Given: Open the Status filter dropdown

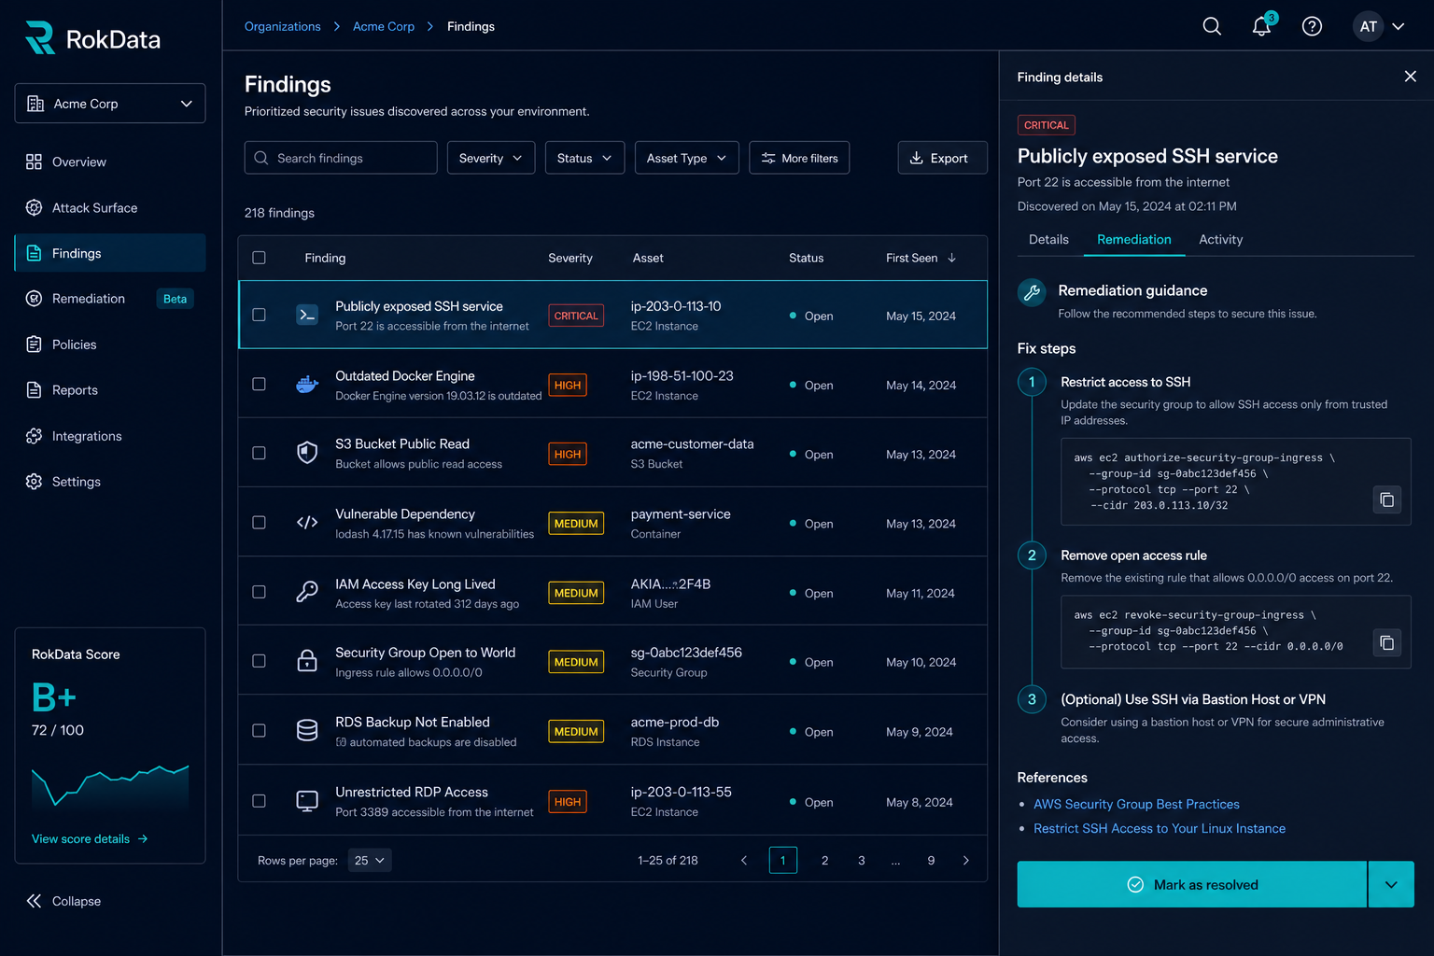Looking at the screenshot, I should 584,158.
